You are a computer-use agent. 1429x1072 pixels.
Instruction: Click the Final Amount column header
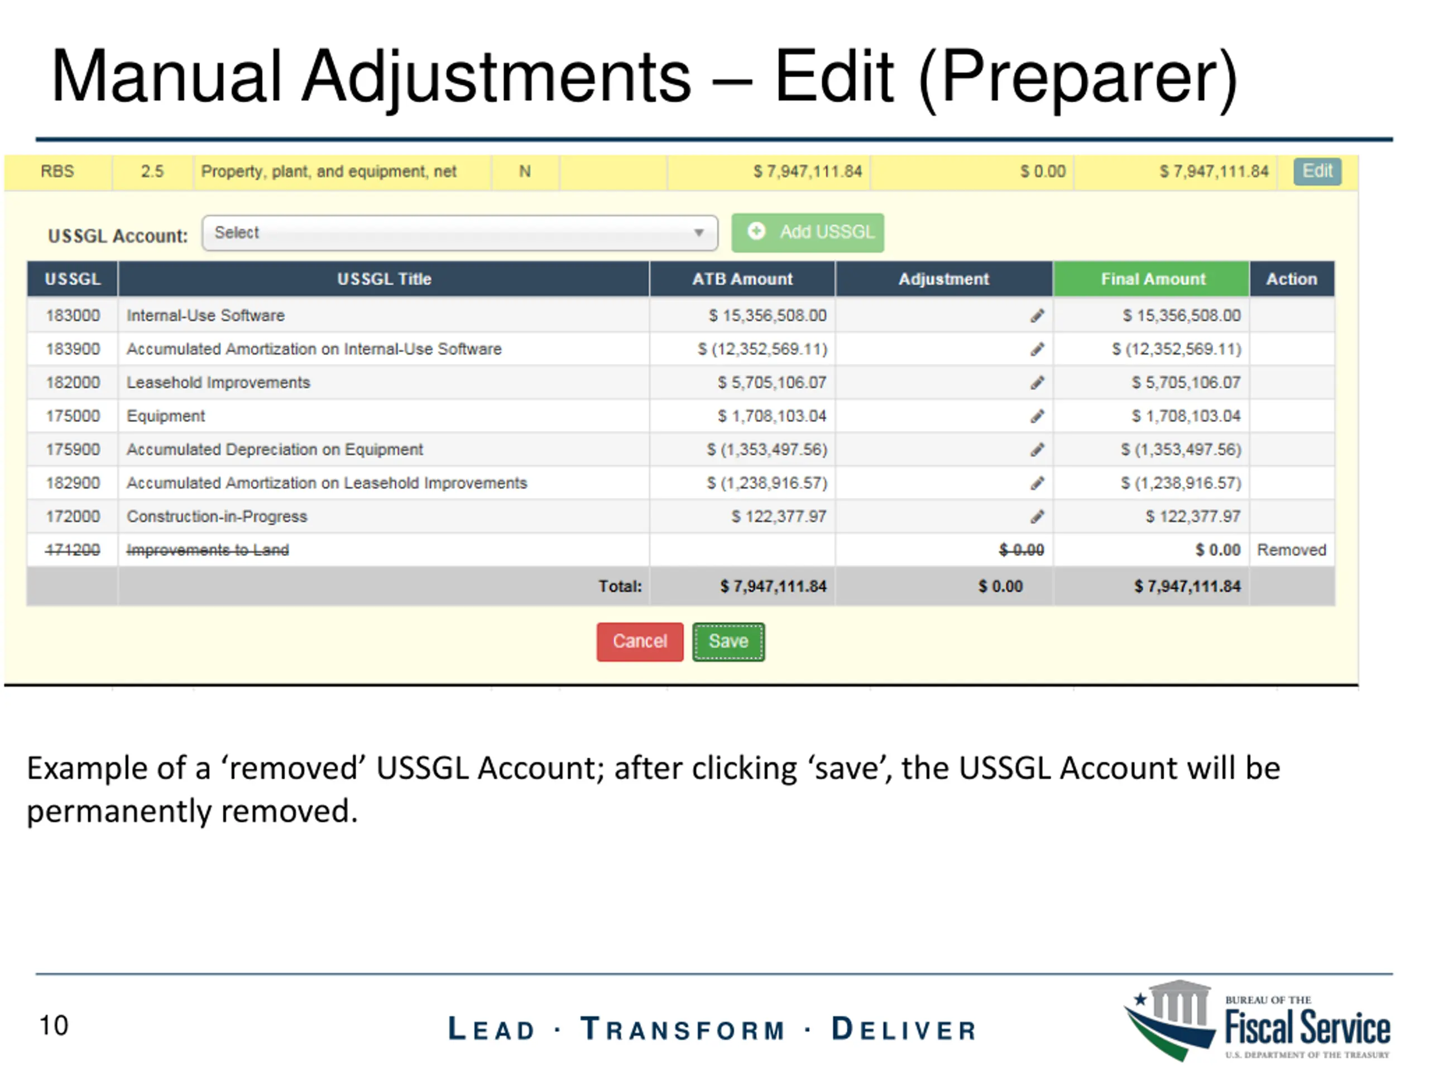[1152, 279]
